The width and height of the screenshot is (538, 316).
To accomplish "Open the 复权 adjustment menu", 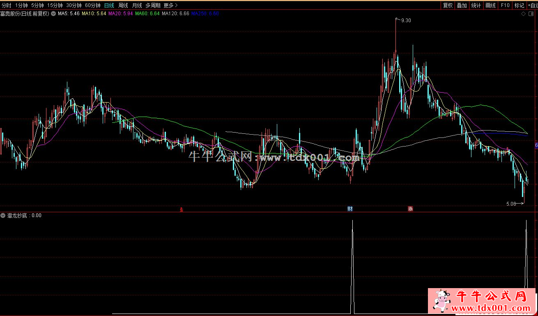I will click(x=448, y=5).
